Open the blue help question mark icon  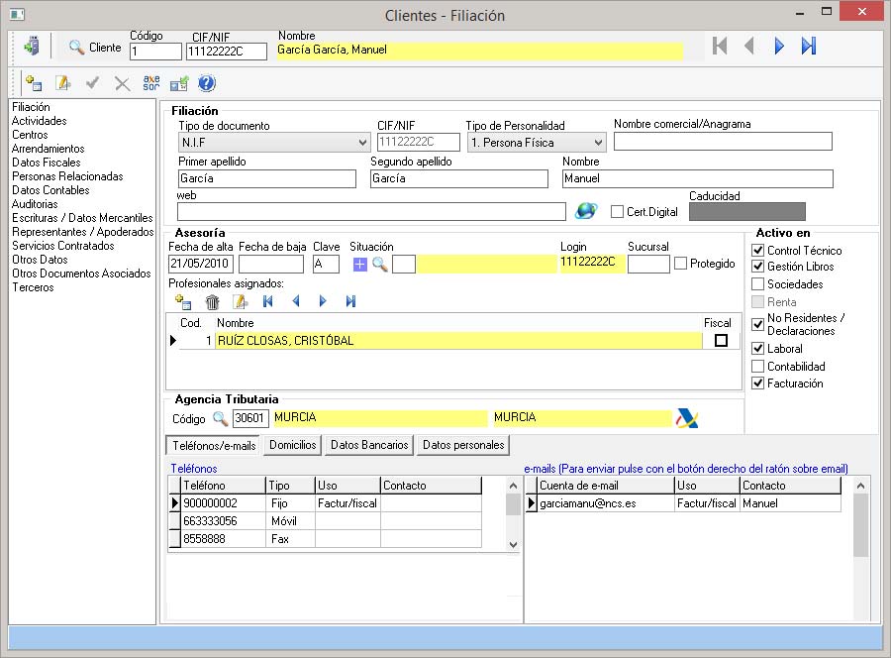click(207, 83)
